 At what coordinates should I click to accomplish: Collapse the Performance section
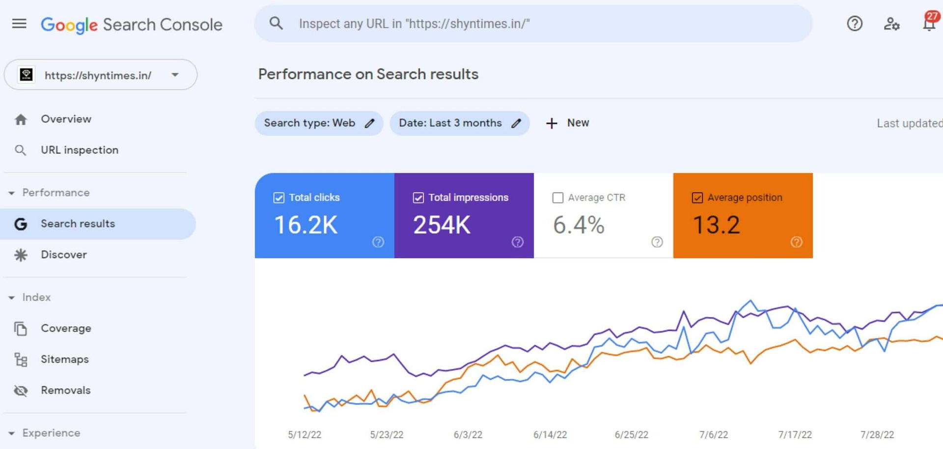coord(12,193)
